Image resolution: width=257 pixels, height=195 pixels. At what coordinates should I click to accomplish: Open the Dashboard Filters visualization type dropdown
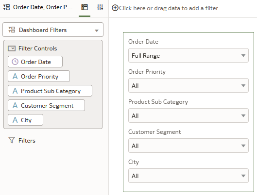[x=53, y=30]
